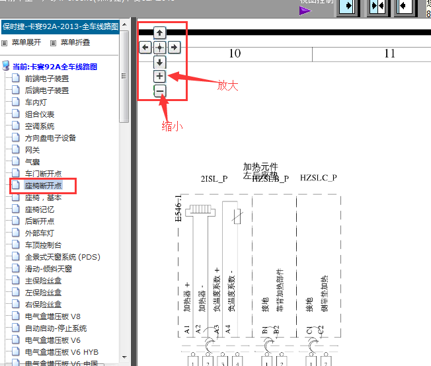Zoom out with the minus button
This screenshot has height=366, width=431.
tap(159, 91)
